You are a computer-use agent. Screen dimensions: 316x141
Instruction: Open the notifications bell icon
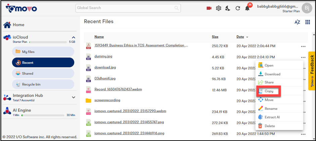coord(247,8)
